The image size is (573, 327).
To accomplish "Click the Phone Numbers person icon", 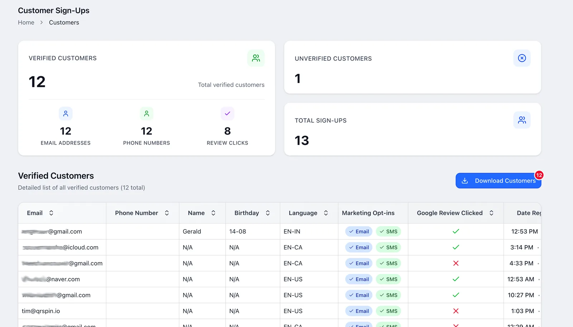I will [146, 114].
